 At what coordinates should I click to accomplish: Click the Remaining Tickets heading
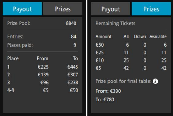[x=115, y=23]
